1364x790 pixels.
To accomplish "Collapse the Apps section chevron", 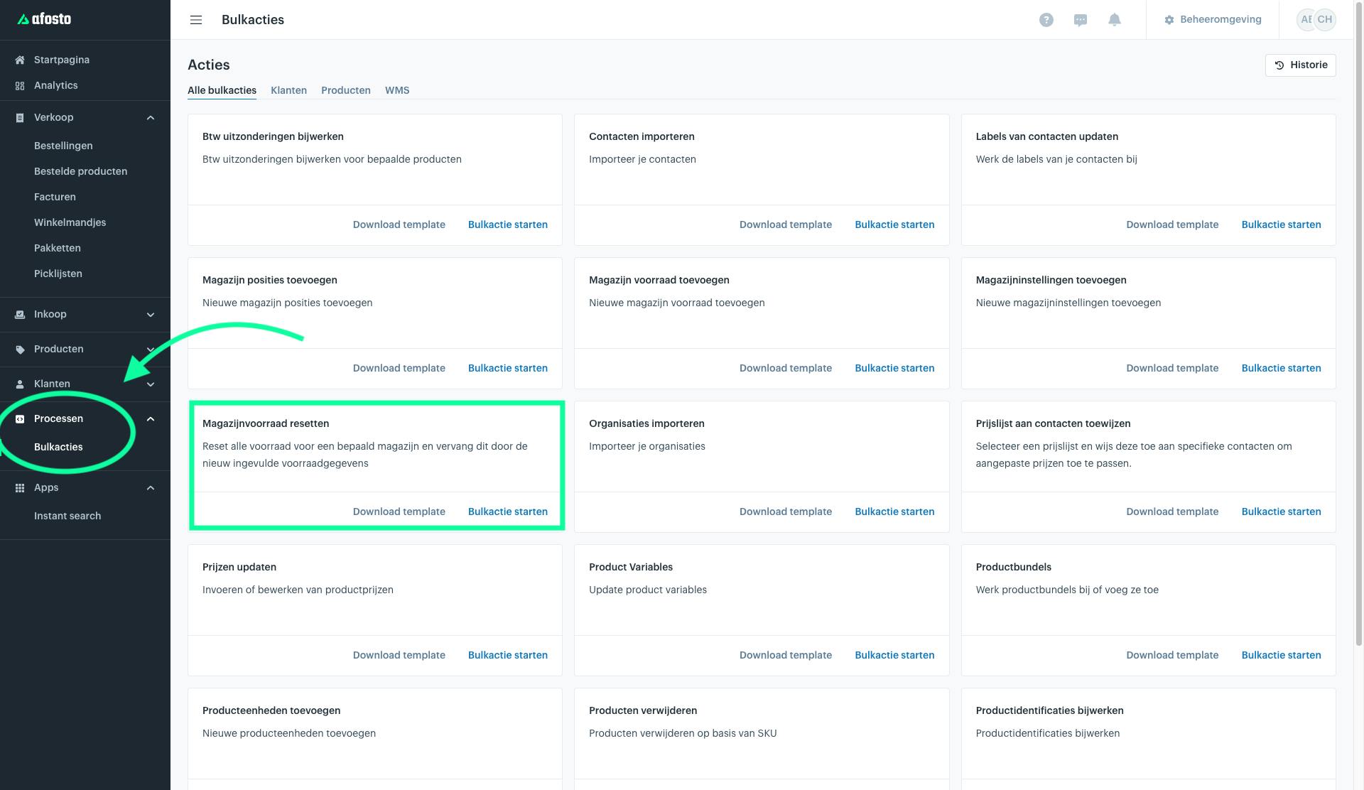I will [x=151, y=487].
